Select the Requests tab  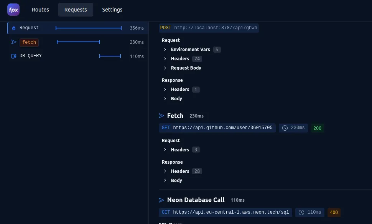(76, 10)
